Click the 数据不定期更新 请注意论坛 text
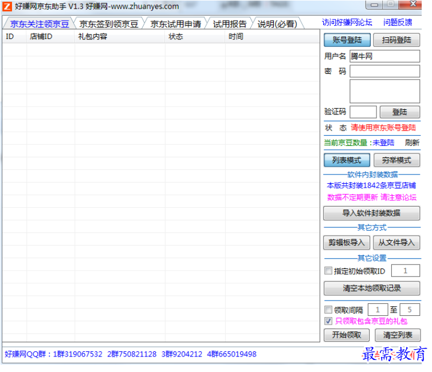The height and width of the screenshot is (372, 432). tap(372, 197)
